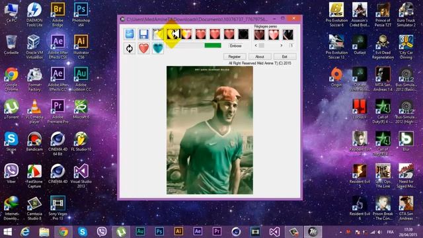Select the Adobe Bridge desktop icon

[58, 15]
